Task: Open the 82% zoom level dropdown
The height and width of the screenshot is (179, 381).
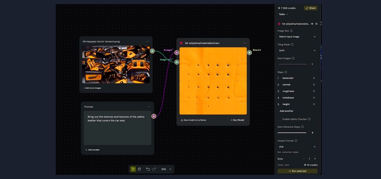Action: tap(166, 169)
